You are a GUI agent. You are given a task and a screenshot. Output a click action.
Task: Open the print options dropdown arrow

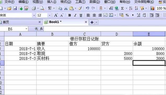[x=38, y=8]
